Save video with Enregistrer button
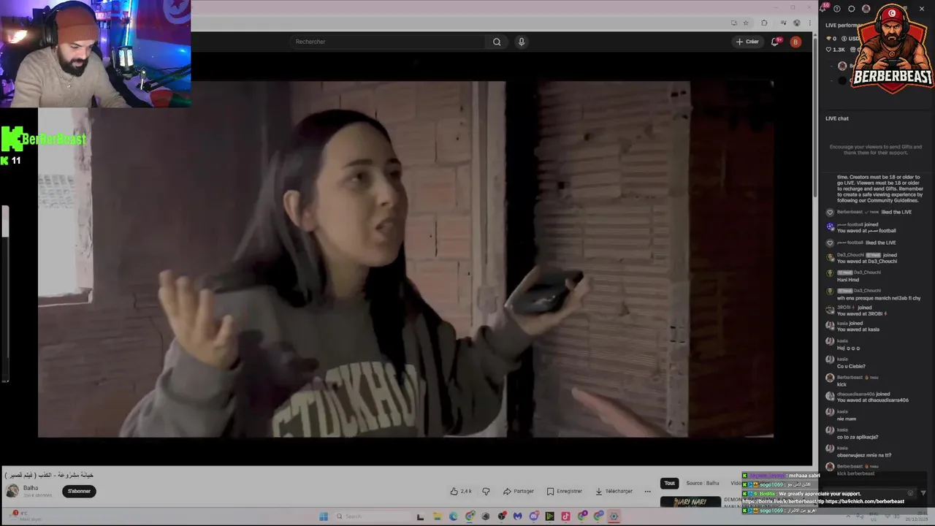Viewport: 935px width, 526px height. 565,491
